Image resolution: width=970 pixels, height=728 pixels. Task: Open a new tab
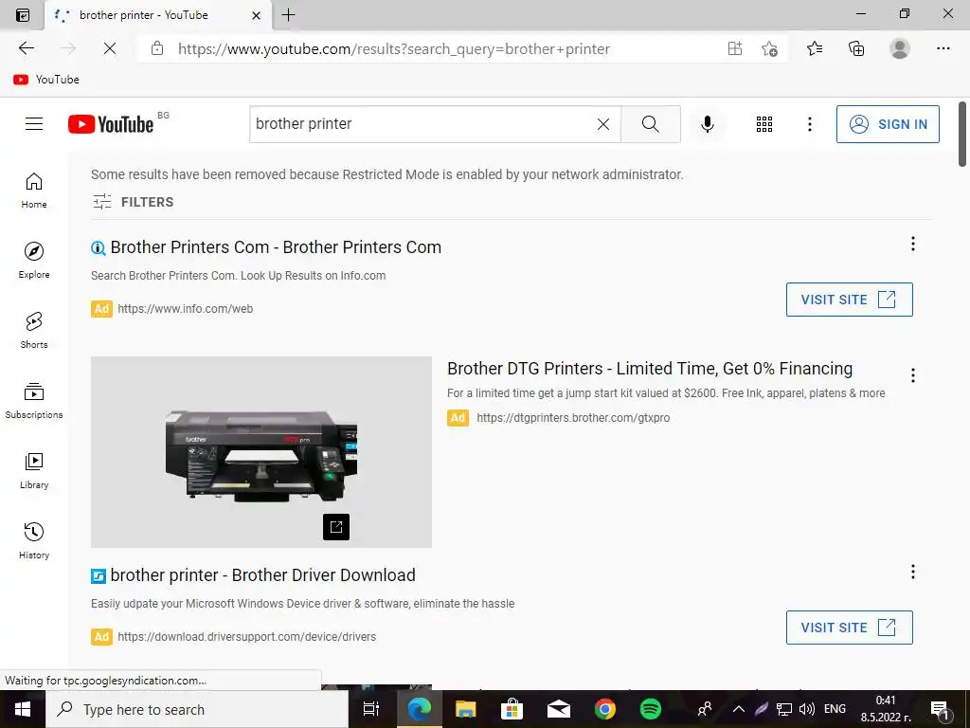(288, 15)
